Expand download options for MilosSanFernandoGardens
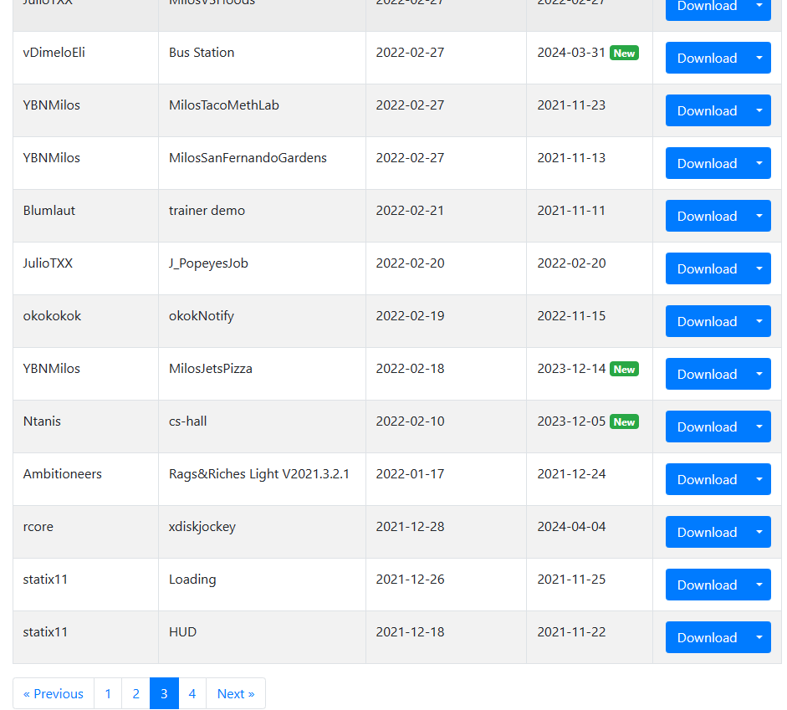 click(759, 163)
